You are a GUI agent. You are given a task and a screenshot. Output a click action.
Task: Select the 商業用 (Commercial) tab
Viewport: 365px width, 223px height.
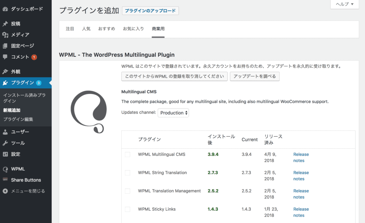[x=158, y=29]
